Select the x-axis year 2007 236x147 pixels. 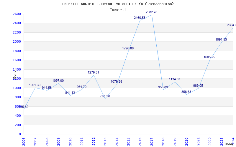coord(35,141)
